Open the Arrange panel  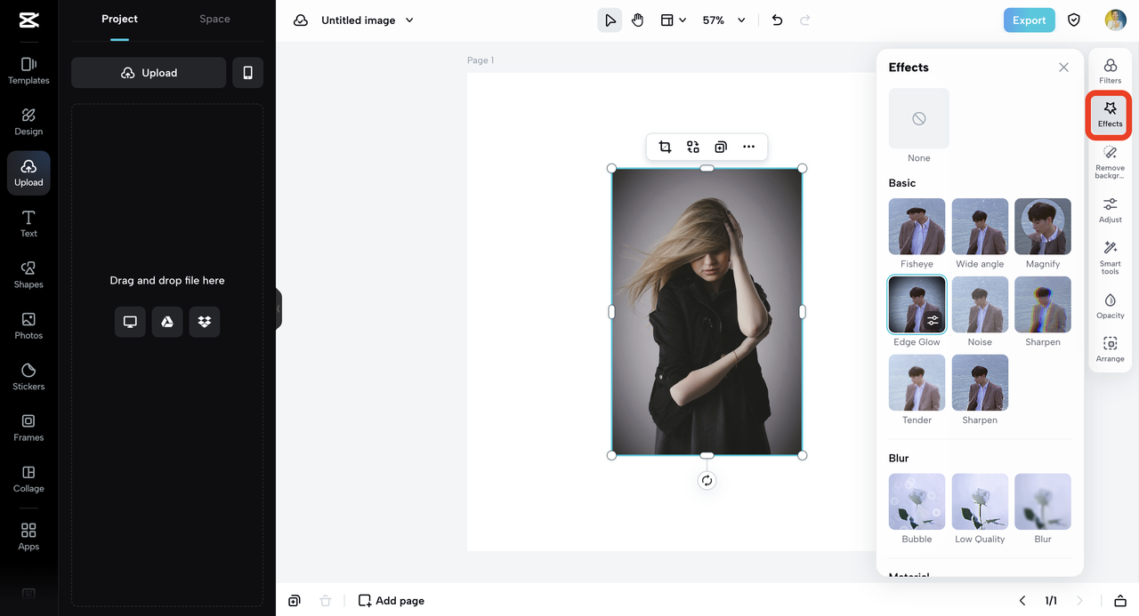[x=1111, y=349]
